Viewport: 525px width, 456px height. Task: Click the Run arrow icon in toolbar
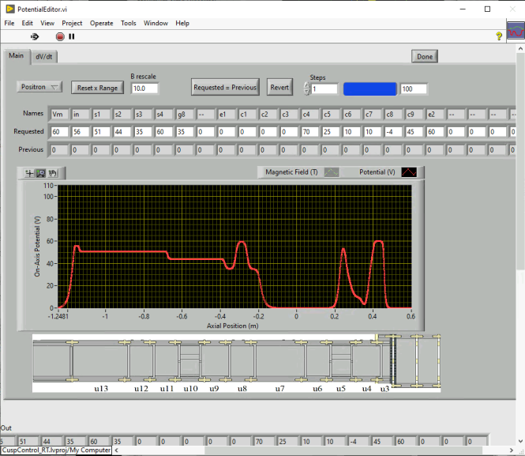35,36
